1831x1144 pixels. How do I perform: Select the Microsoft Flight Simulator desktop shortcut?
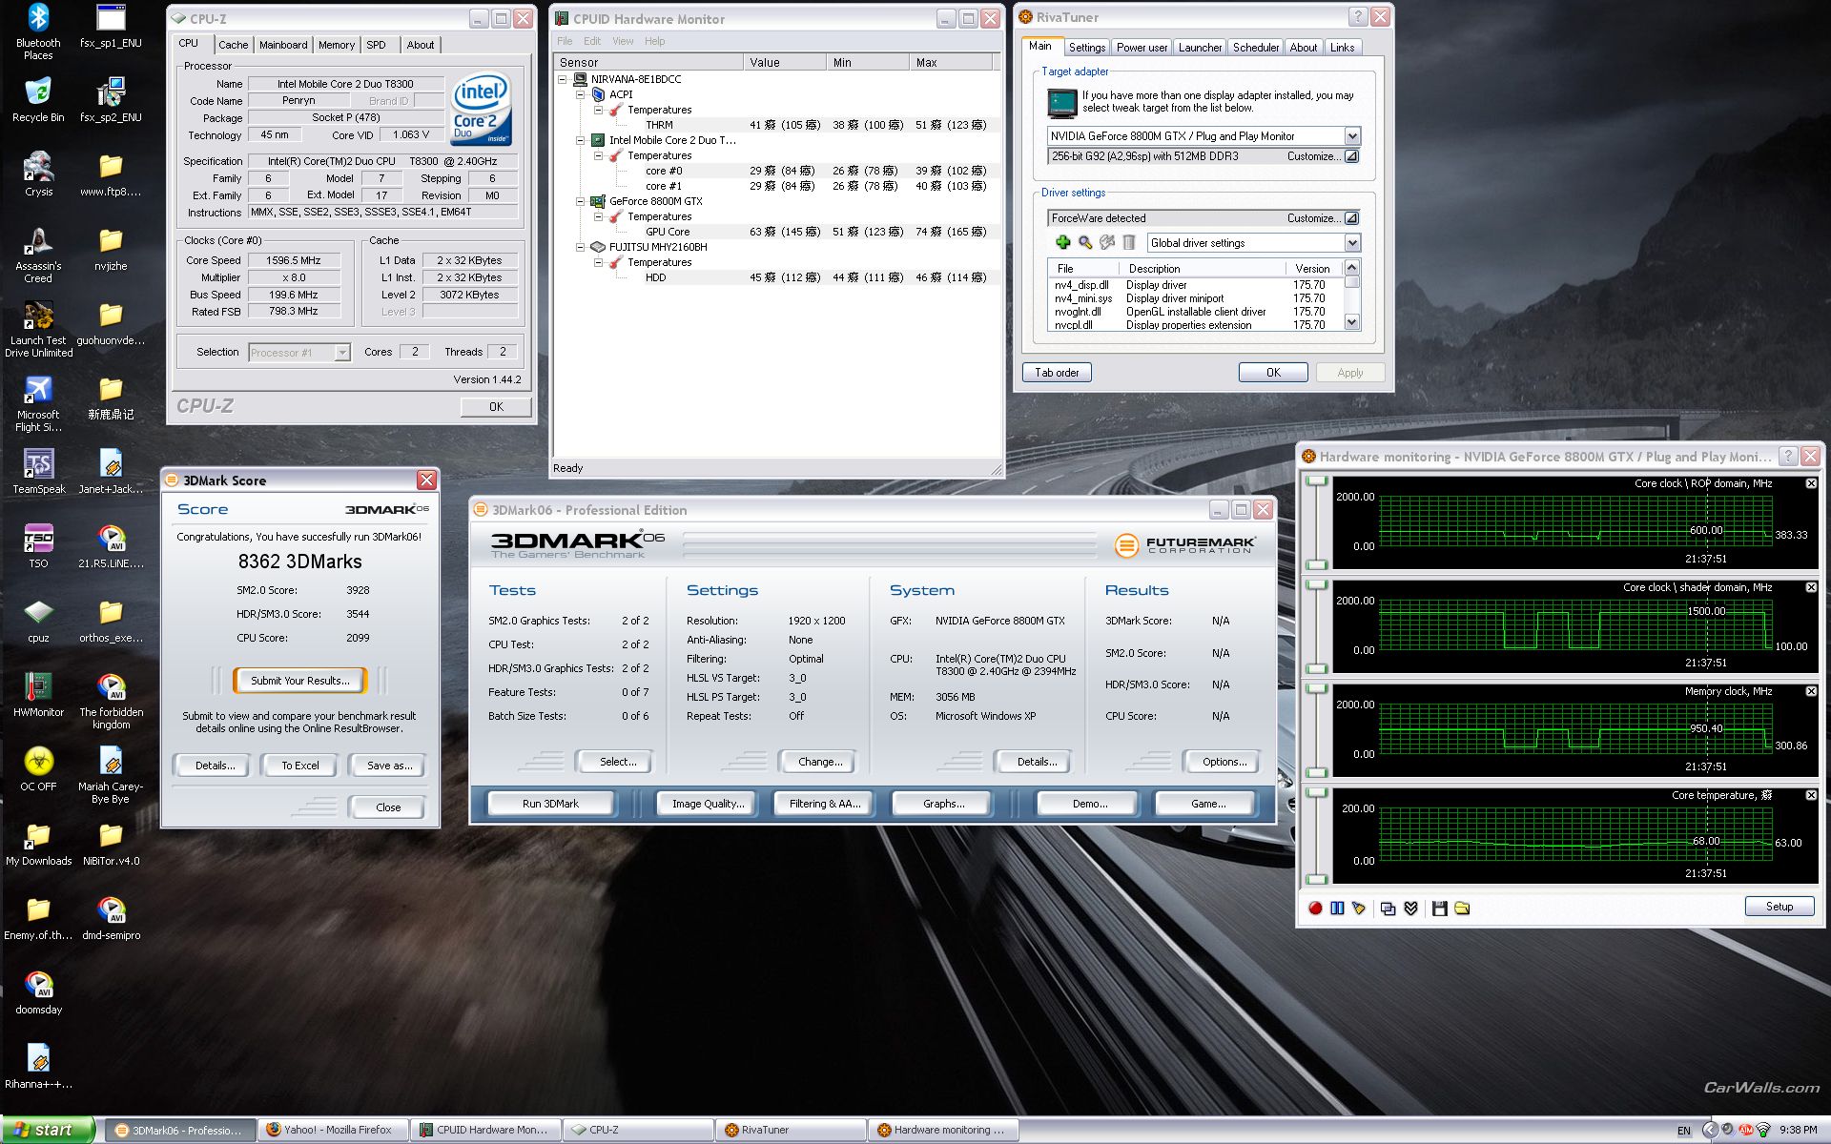(x=38, y=403)
